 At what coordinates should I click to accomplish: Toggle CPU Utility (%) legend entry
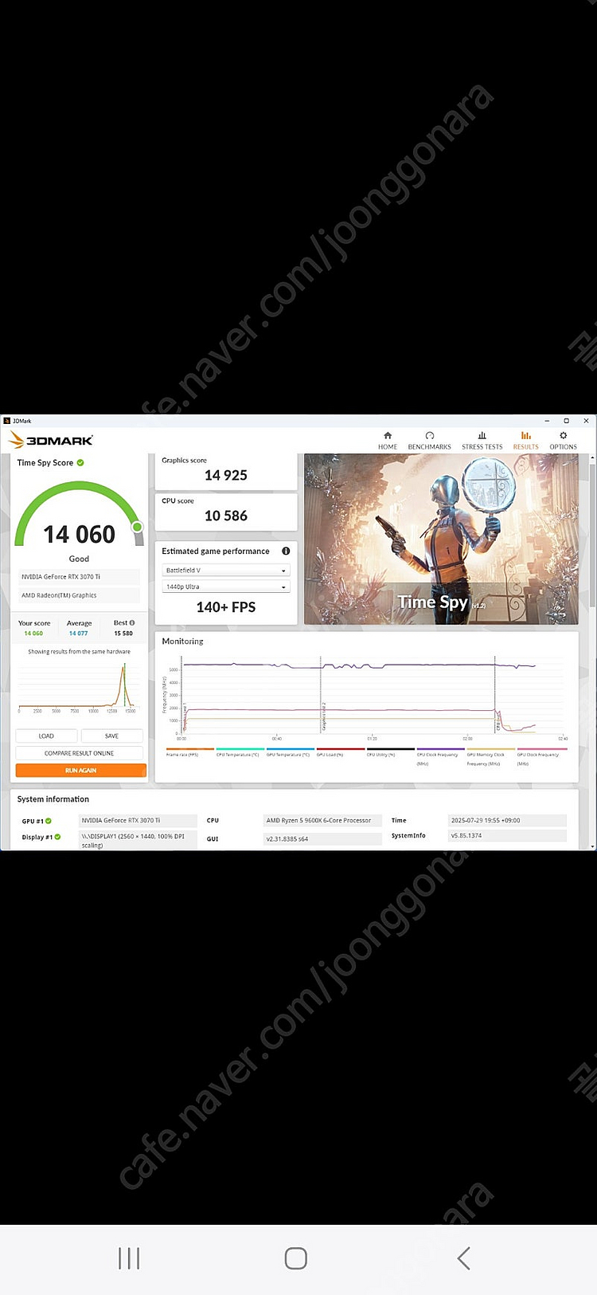pyautogui.click(x=390, y=751)
